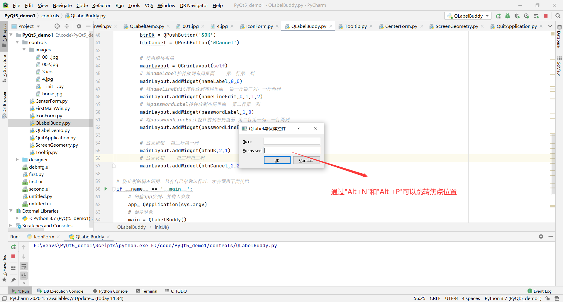Open Project panel settings gear
Viewport: 563px width, 302px height.
[79, 26]
